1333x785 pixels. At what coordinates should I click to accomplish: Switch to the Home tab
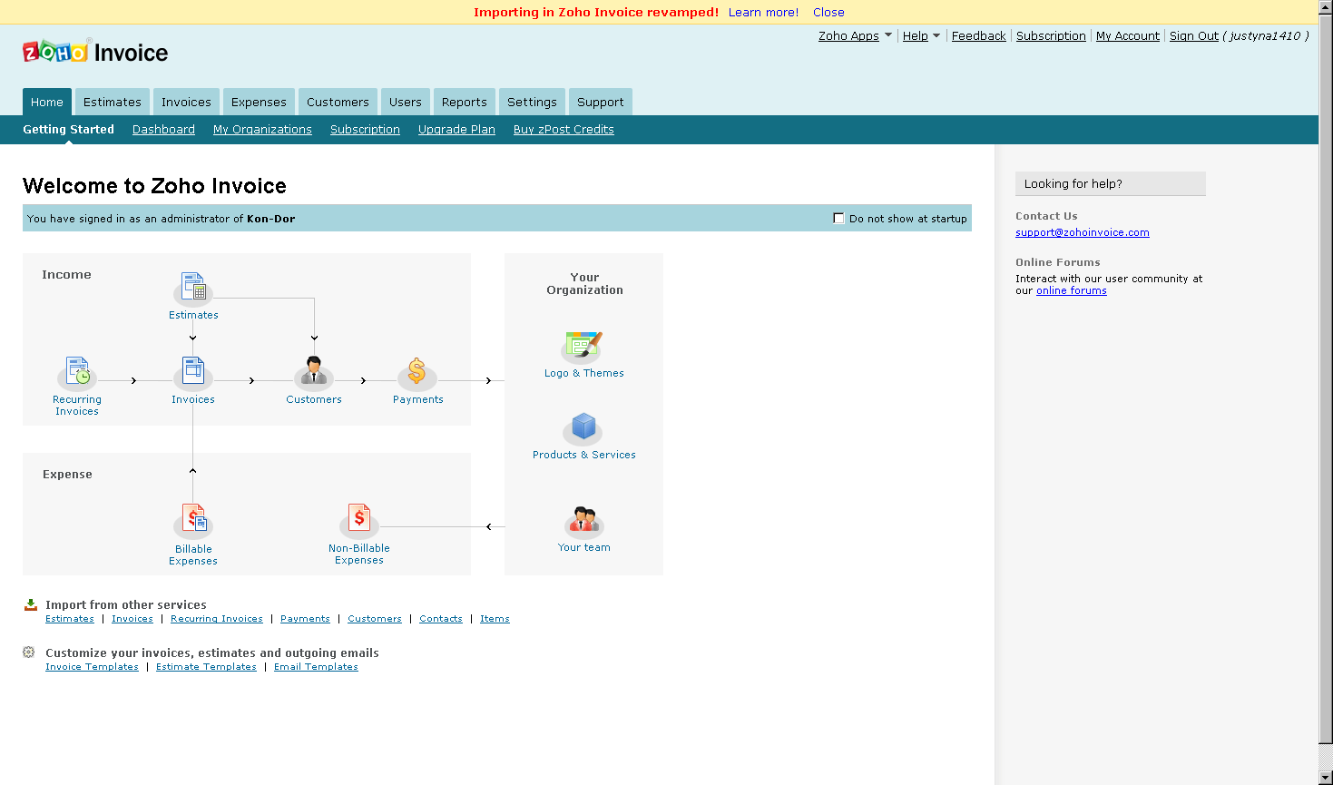pyautogui.click(x=47, y=102)
